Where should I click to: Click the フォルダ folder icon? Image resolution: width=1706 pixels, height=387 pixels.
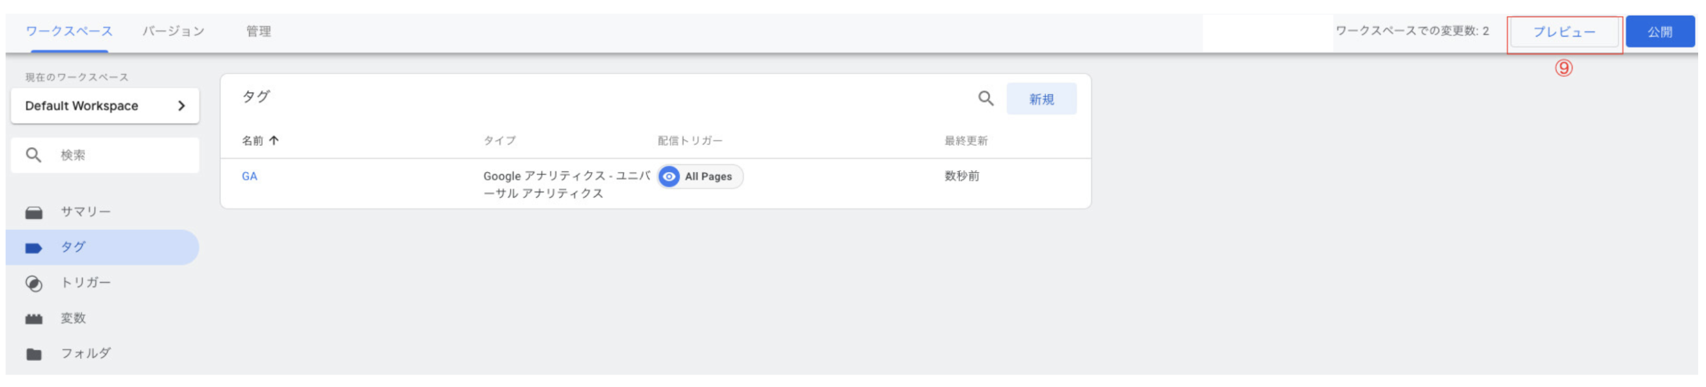[34, 354]
